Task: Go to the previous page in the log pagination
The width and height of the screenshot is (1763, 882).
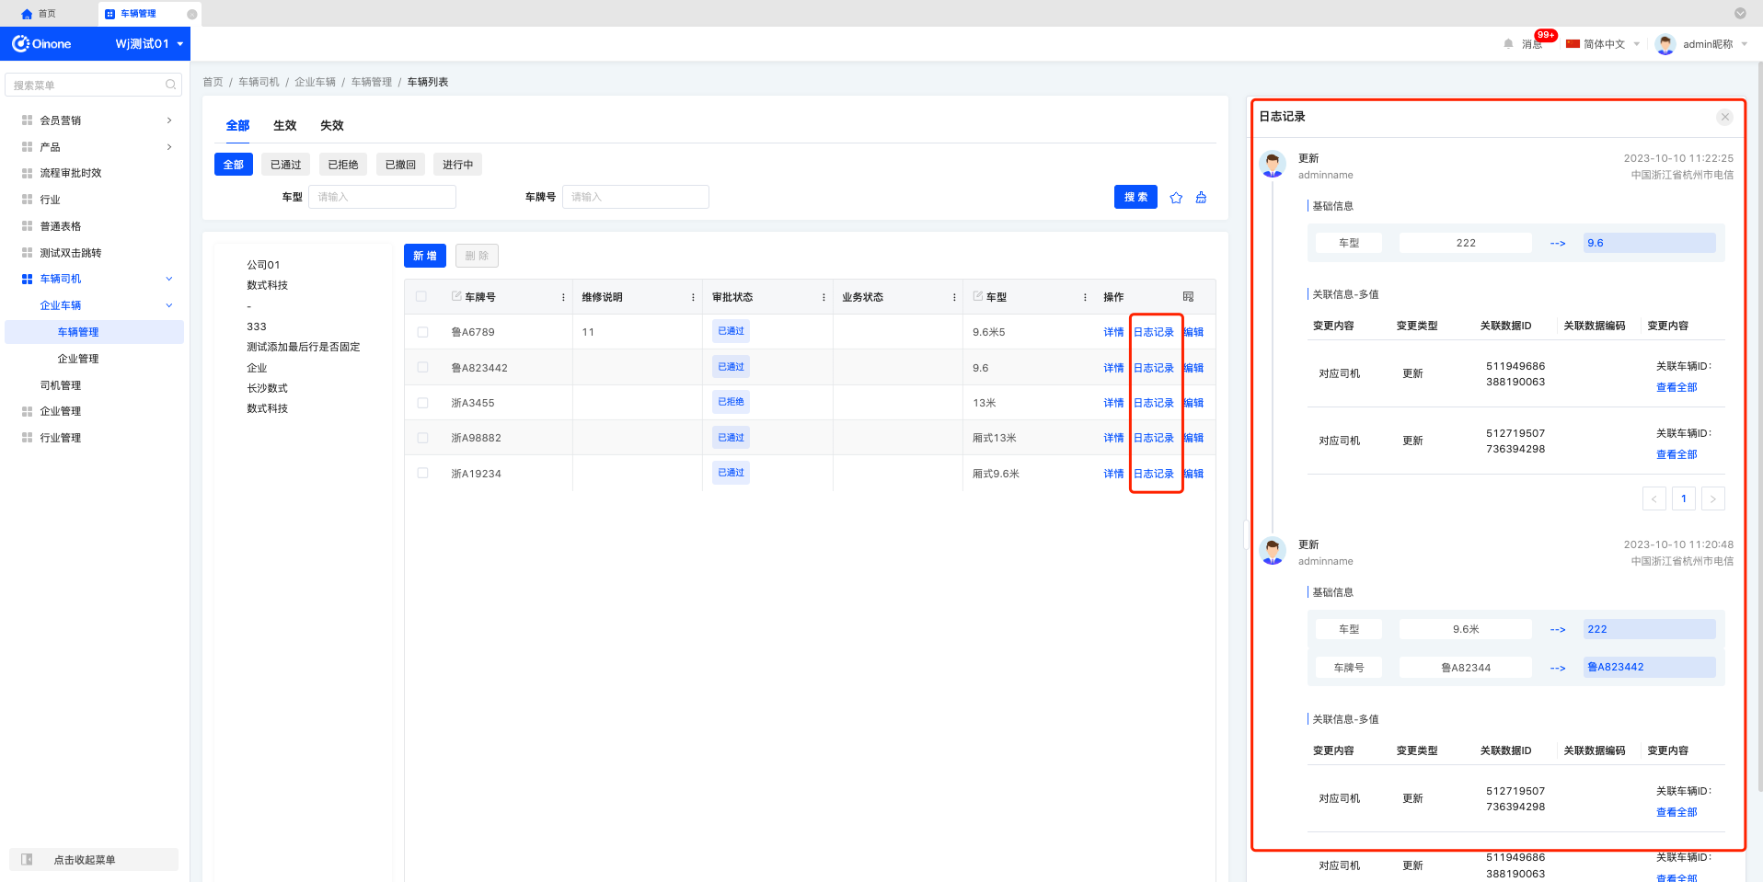Action: click(1654, 498)
